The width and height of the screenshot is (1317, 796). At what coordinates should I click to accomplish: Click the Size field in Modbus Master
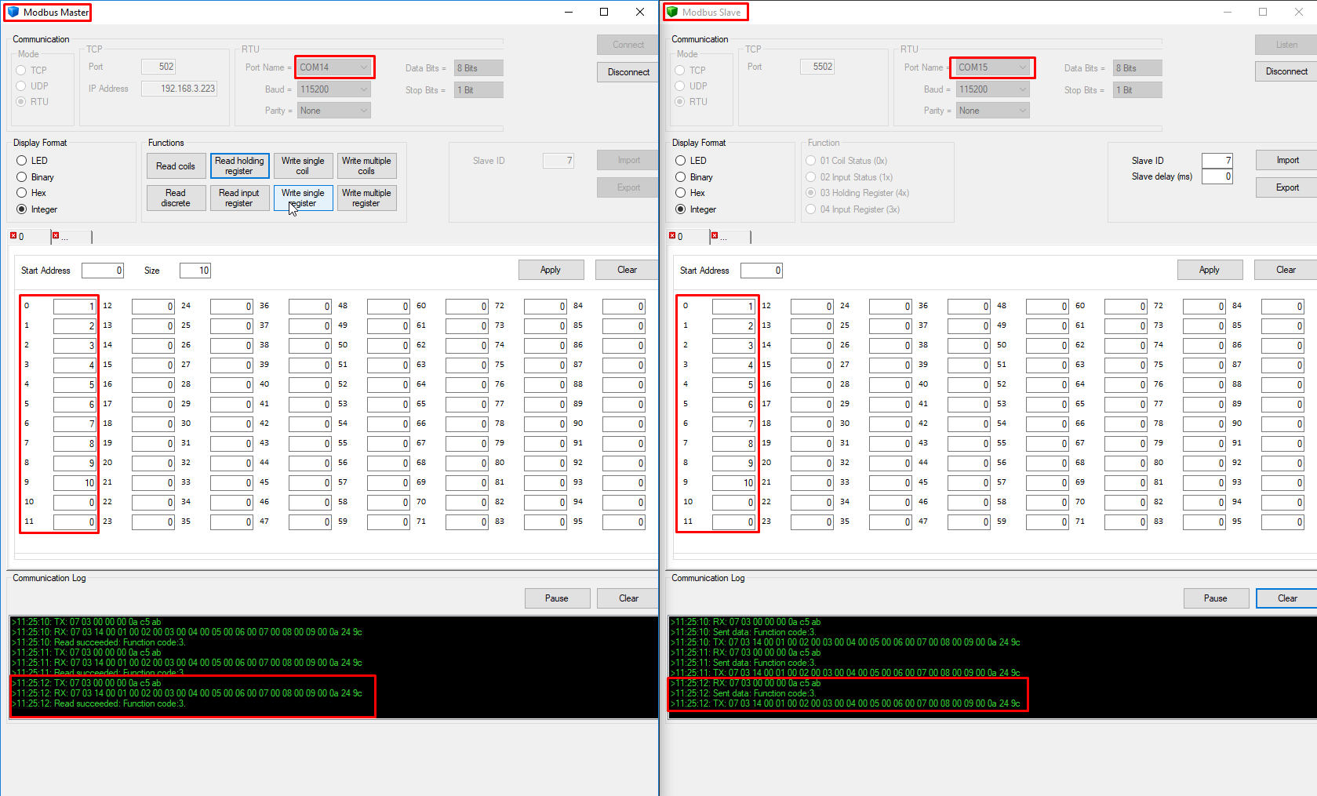point(195,271)
